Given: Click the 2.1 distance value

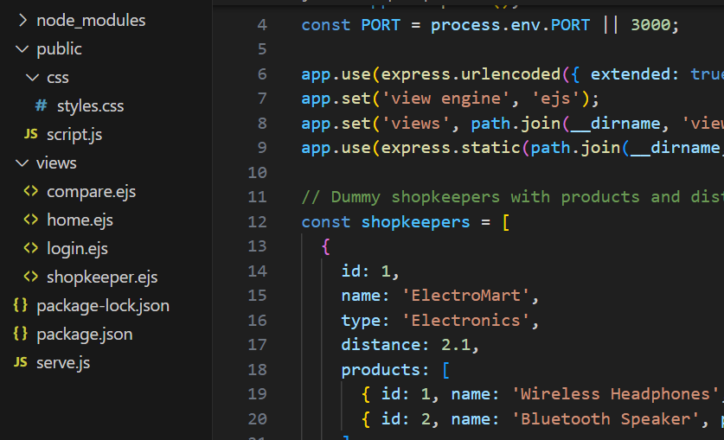Looking at the screenshot, I should (456, 345).
